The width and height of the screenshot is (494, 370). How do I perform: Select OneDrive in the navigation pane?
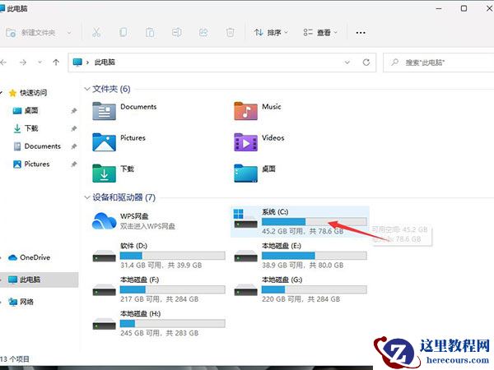click(29, 257)
